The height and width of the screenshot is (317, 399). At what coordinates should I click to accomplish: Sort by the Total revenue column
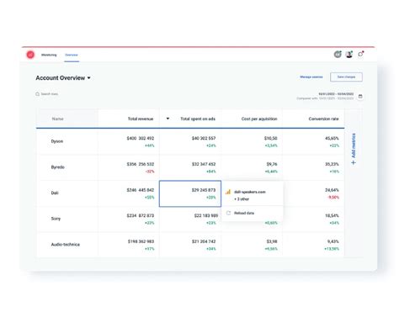141,119
